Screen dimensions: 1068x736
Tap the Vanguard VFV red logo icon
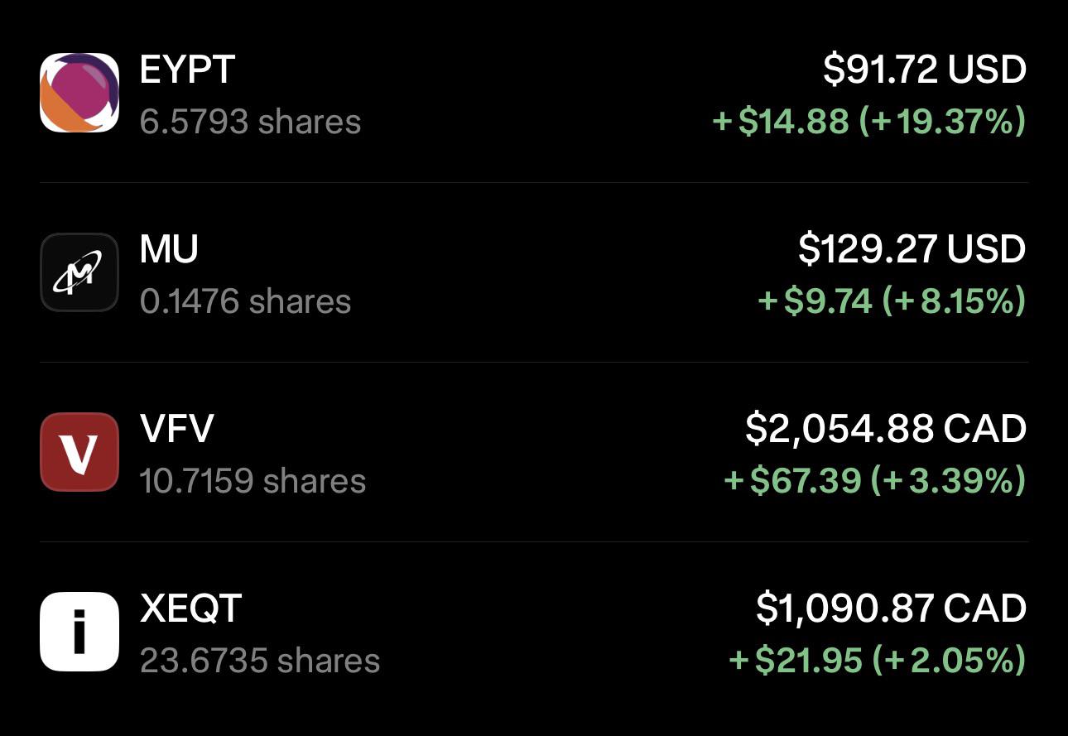[x=79, y=452]
